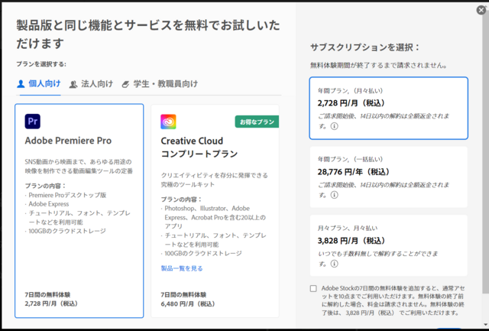Choose the Adobe Premiere Pro plan card

(x=79, y=211)
